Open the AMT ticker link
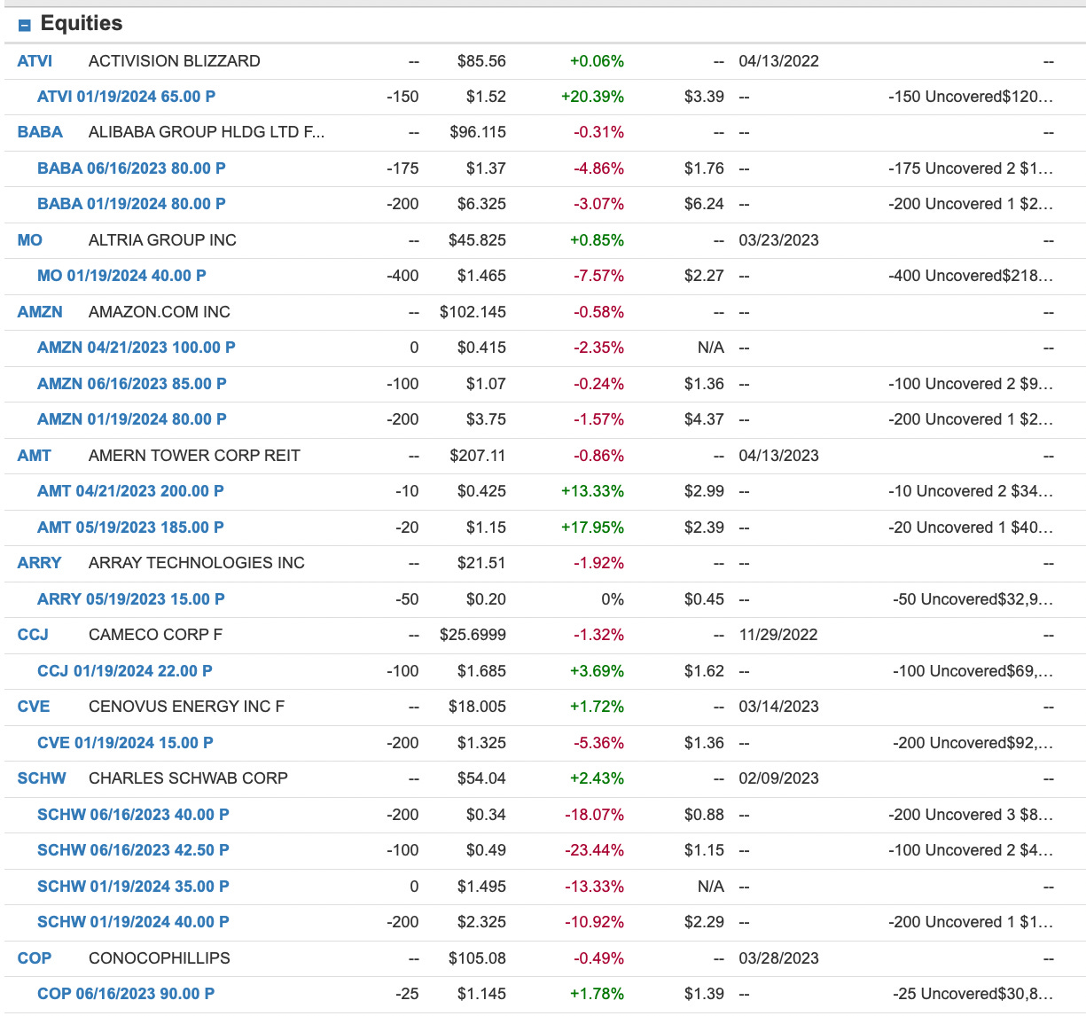 (35, 456)
